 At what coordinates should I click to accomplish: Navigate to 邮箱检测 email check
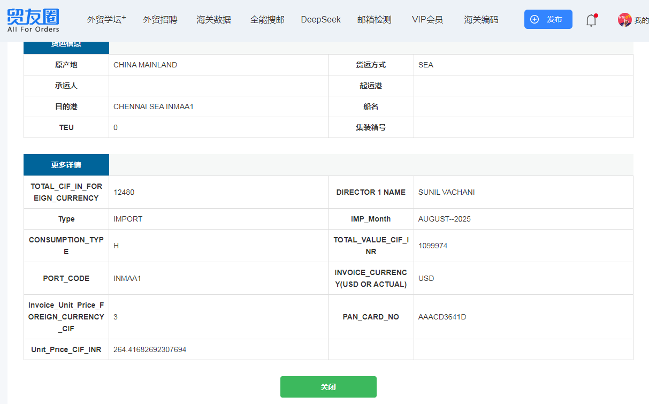point(374,20)
